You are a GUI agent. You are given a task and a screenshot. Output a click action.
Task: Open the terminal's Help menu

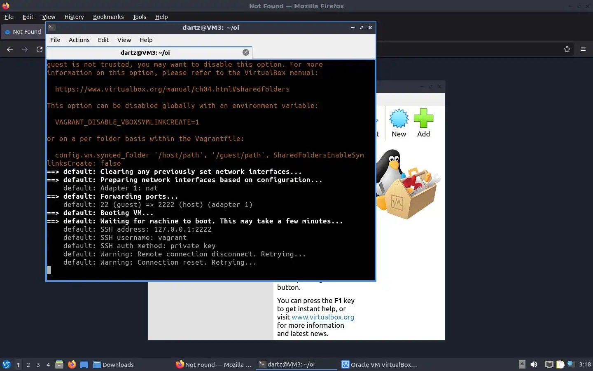point(146,40)
